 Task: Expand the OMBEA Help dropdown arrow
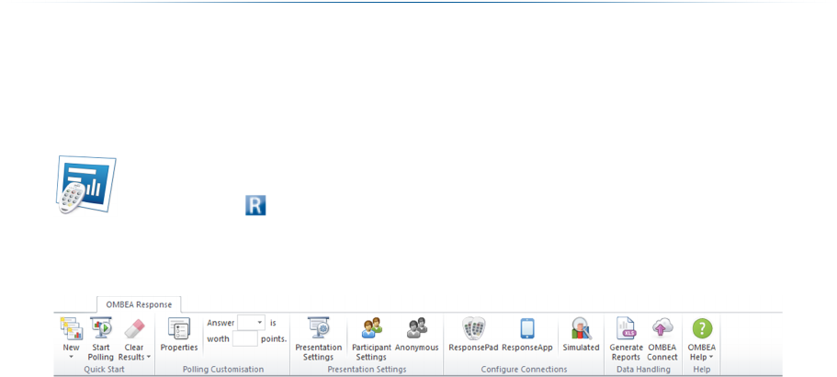711,357
